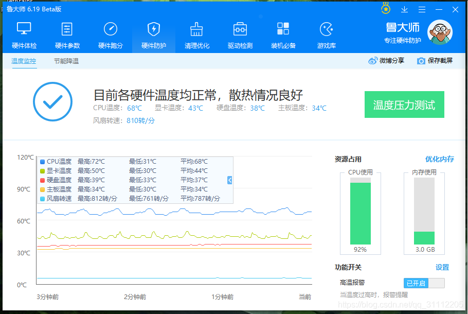Click the title 鲁大师 6.19 Beta版
The image size is (468, 314).
pyautogui.click(x=34, y=9)
